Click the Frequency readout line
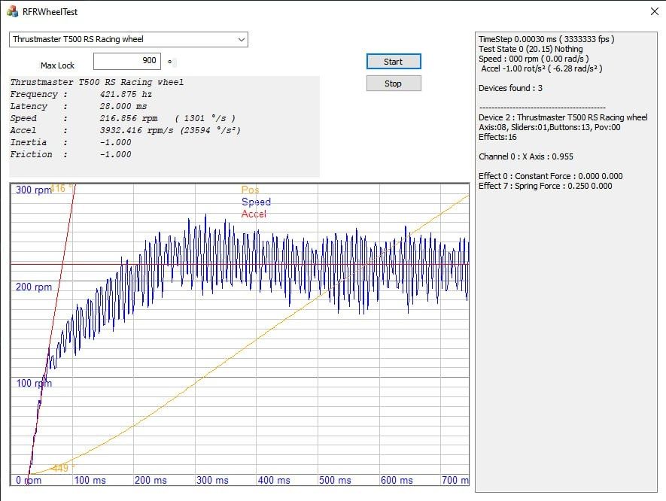 click(x=81, y=95)
